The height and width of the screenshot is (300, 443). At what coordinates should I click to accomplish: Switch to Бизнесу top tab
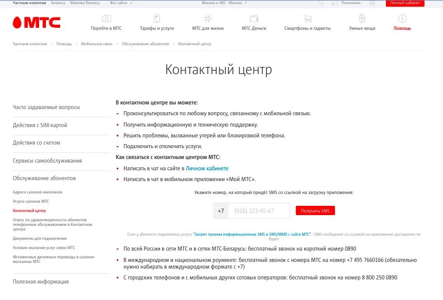58,3
